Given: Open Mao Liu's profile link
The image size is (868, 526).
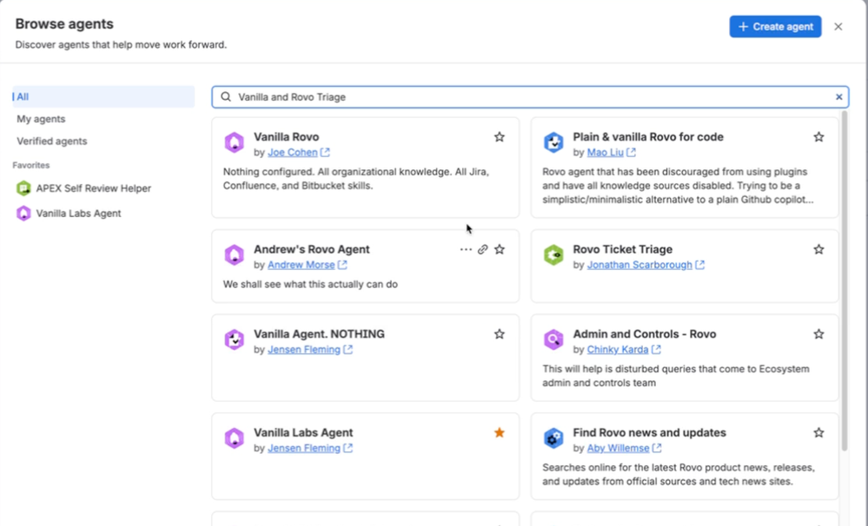Looking at the screenshot, I should 605,152.
